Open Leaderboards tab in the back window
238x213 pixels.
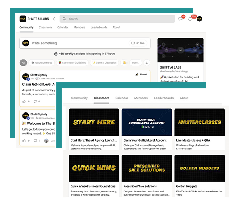click(x=99, y=27)
